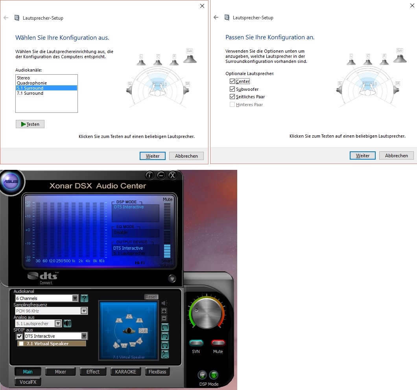Viewport: 417px width, 390px height.
Task: Enable the 7.1 Virtual Speaker checkbox
Action: pyautogui.click(x=21, y=344)
